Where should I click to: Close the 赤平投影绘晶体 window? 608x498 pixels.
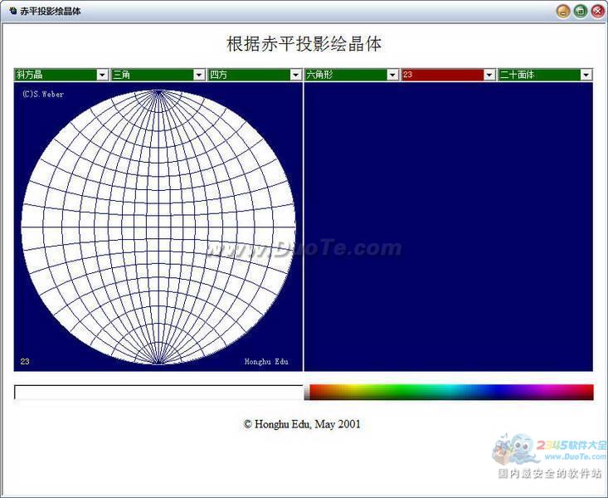(597, 12)
